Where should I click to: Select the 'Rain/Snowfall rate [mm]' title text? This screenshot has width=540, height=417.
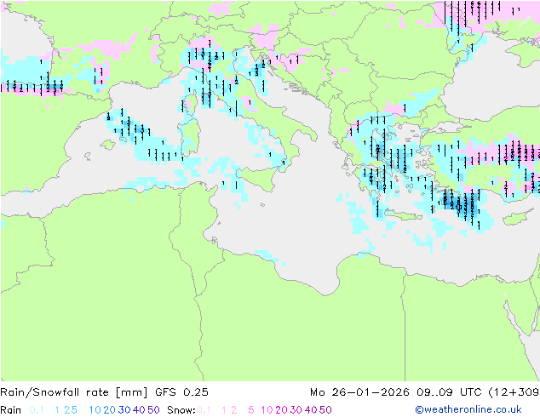74,392
